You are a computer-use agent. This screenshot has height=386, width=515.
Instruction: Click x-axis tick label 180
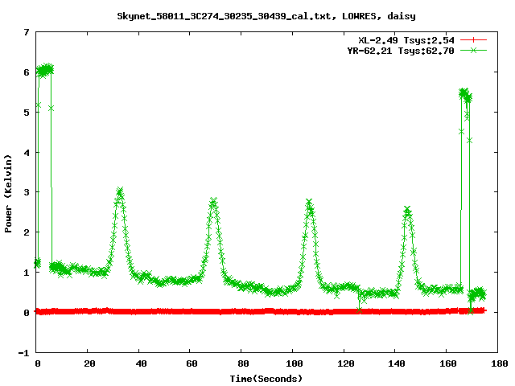tap(499, 363)
